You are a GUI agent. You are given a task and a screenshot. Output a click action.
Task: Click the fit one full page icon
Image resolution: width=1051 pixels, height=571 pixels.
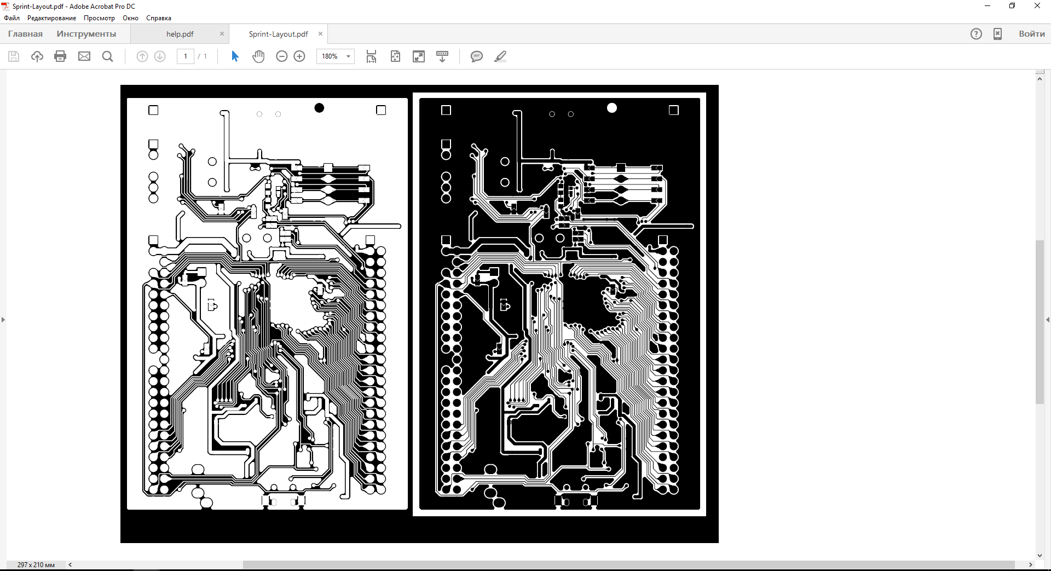pos(395,56)
